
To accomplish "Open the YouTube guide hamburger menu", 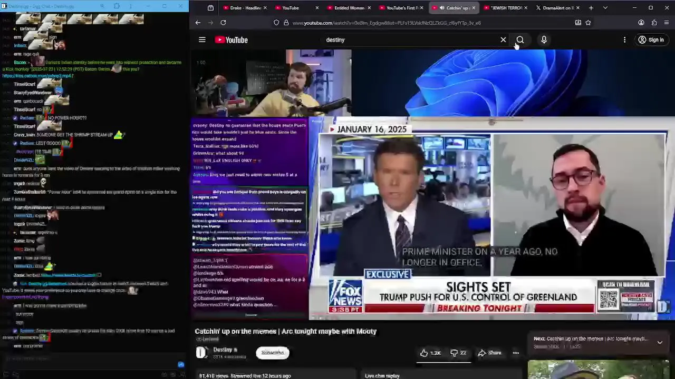I will coord(202,39).
